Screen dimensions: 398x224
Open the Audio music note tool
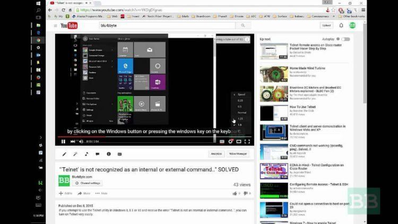pos(86,154)
